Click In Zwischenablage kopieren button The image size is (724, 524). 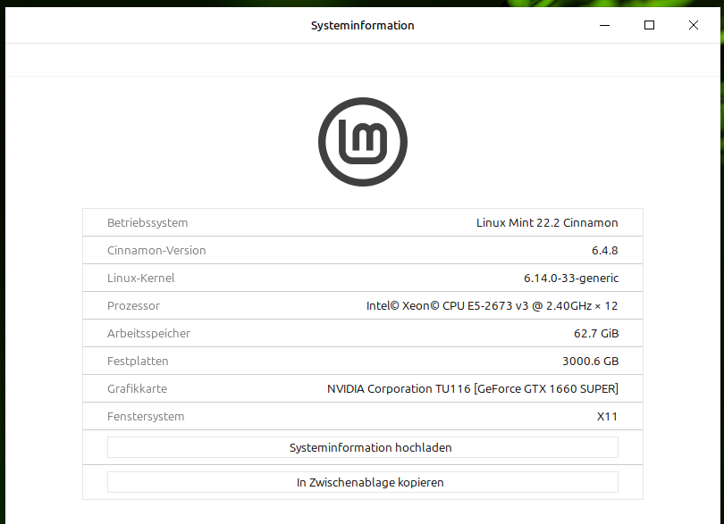362,482
